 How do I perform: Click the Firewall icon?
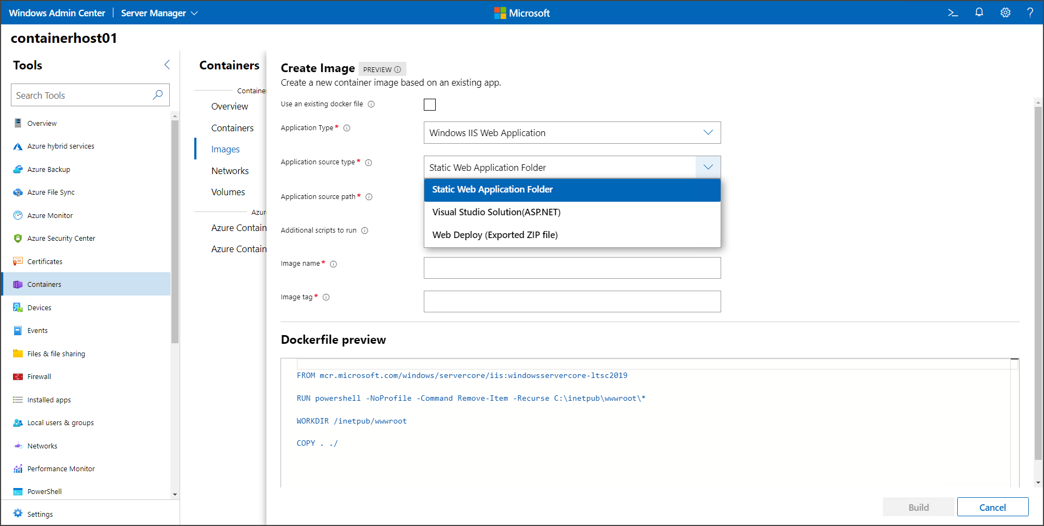coord(18,376)
